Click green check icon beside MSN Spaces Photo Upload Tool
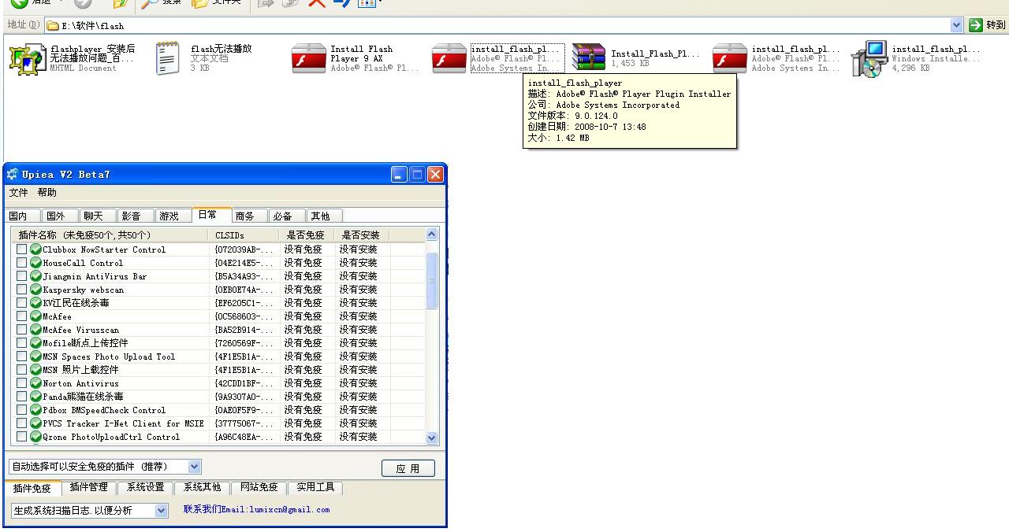This screenshot has height=532, width=1009. 35,357
